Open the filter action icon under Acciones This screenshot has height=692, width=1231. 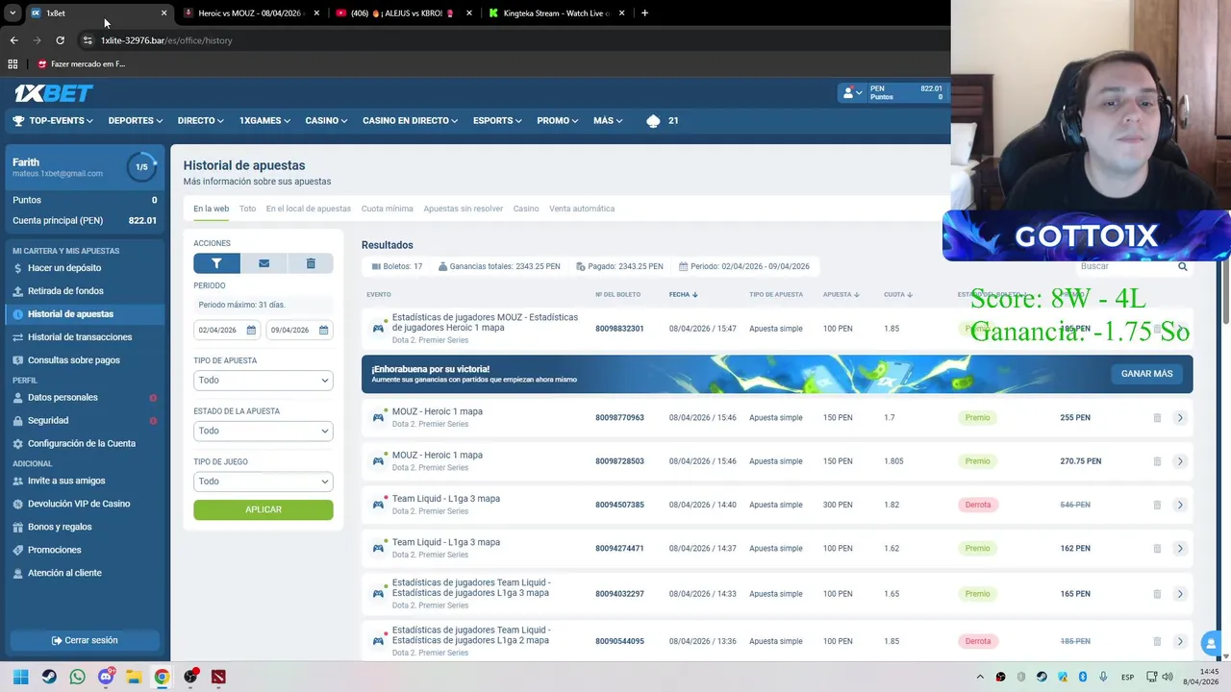click(216, 263)
